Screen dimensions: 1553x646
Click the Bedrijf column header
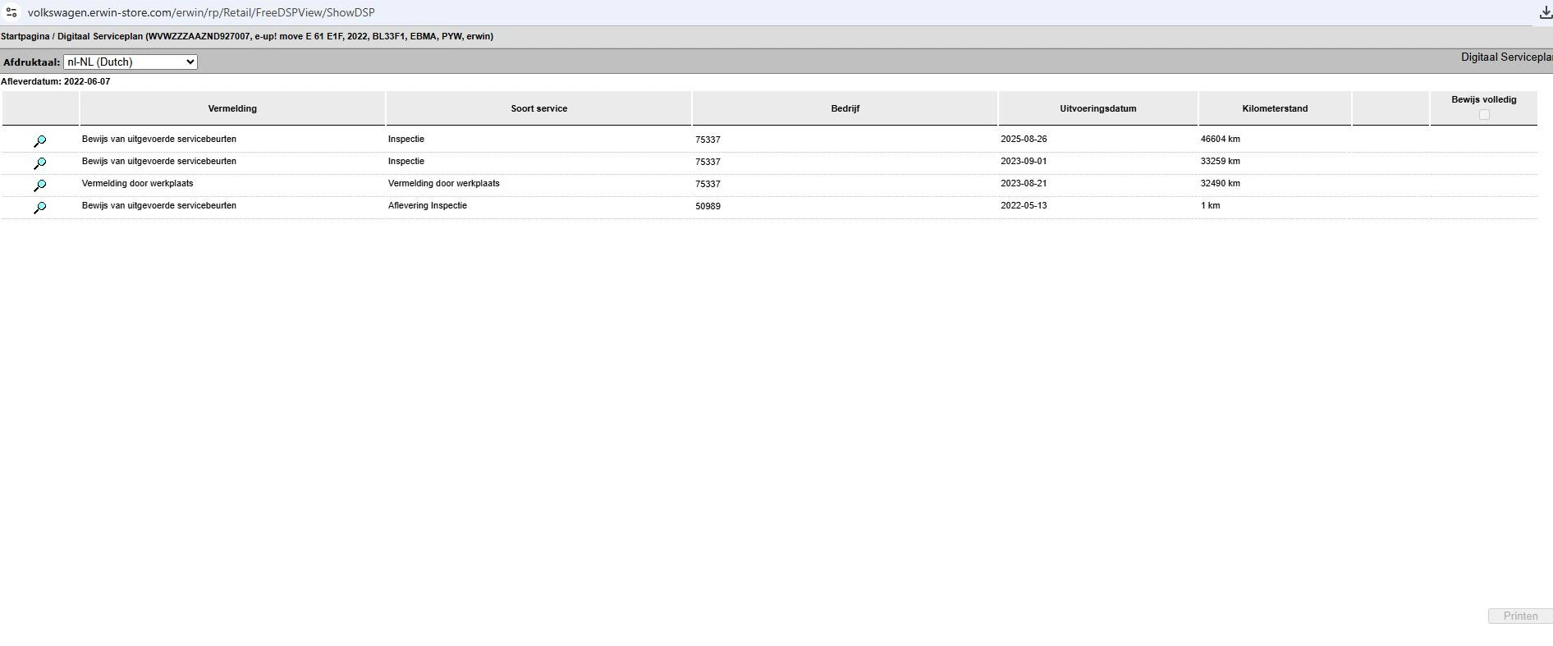(845, 108)
